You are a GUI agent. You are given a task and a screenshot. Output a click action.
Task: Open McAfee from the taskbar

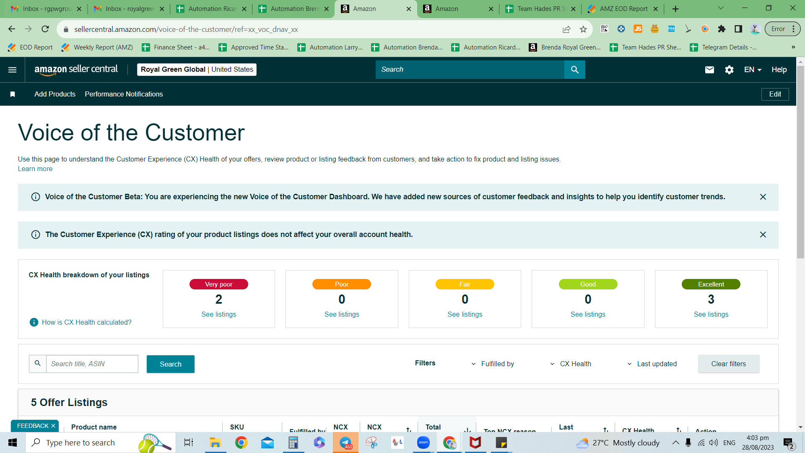475,443
